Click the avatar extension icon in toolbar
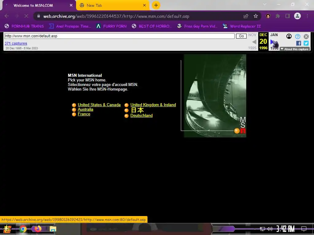 (x=268, y=16)
